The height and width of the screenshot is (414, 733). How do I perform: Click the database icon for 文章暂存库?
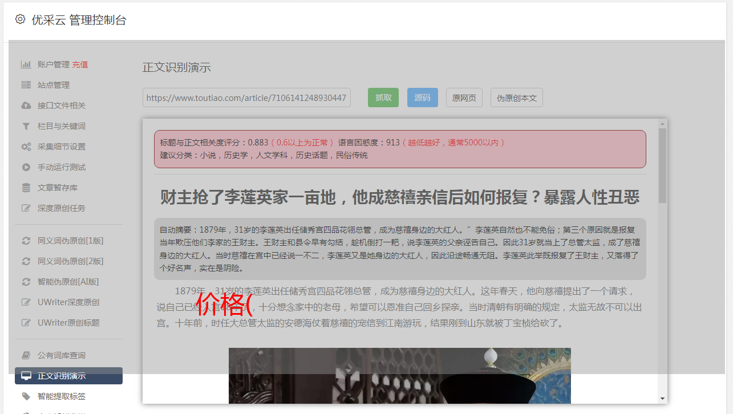coord(26,188)
